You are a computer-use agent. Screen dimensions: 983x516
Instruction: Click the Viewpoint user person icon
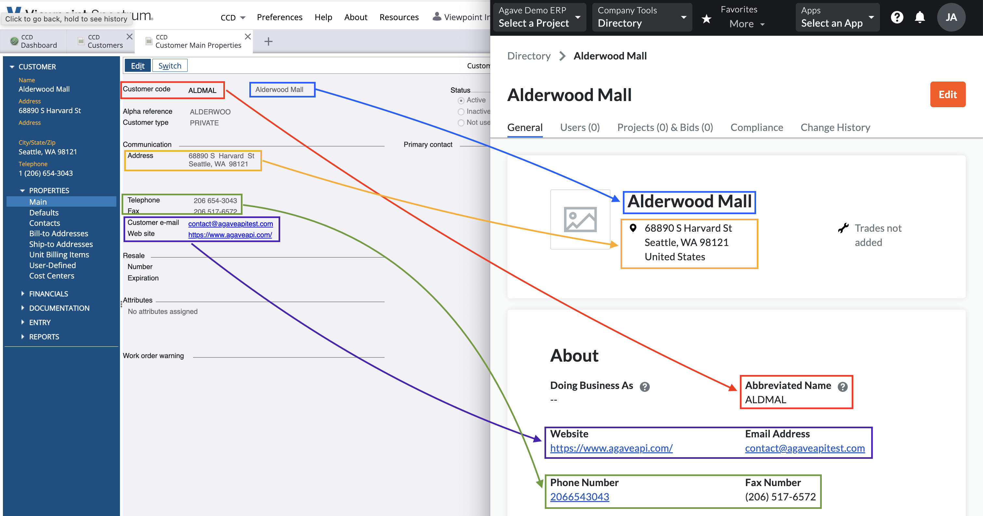tap(437, 16)
